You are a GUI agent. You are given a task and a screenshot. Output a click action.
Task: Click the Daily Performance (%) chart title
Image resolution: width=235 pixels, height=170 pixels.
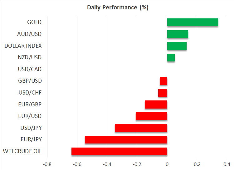tap(117, 7)
